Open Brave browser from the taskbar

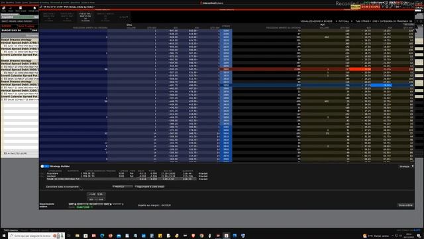point(193,236)
